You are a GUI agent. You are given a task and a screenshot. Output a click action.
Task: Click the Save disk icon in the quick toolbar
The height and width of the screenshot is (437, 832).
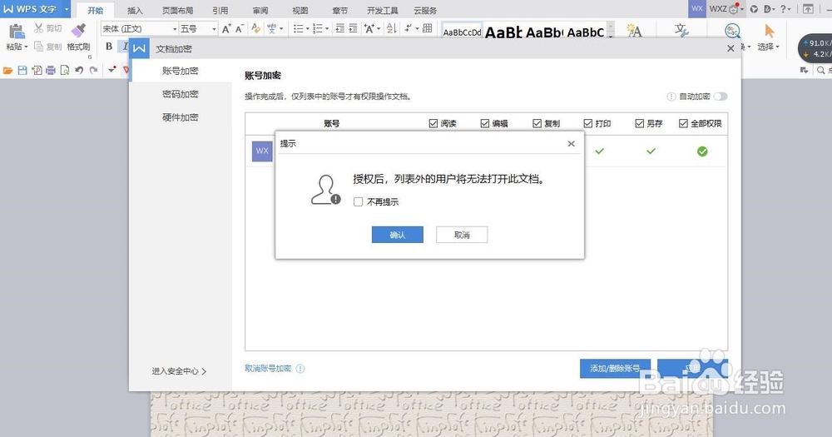click(22, 70)
